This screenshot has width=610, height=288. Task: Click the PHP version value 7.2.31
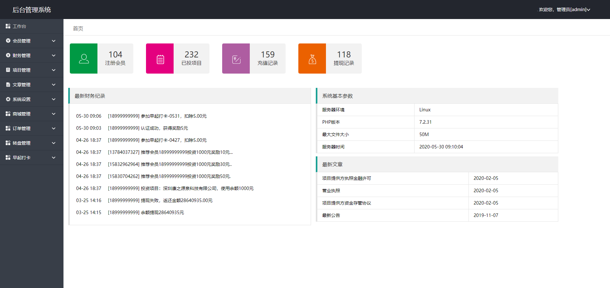click(x=425, y=122)
